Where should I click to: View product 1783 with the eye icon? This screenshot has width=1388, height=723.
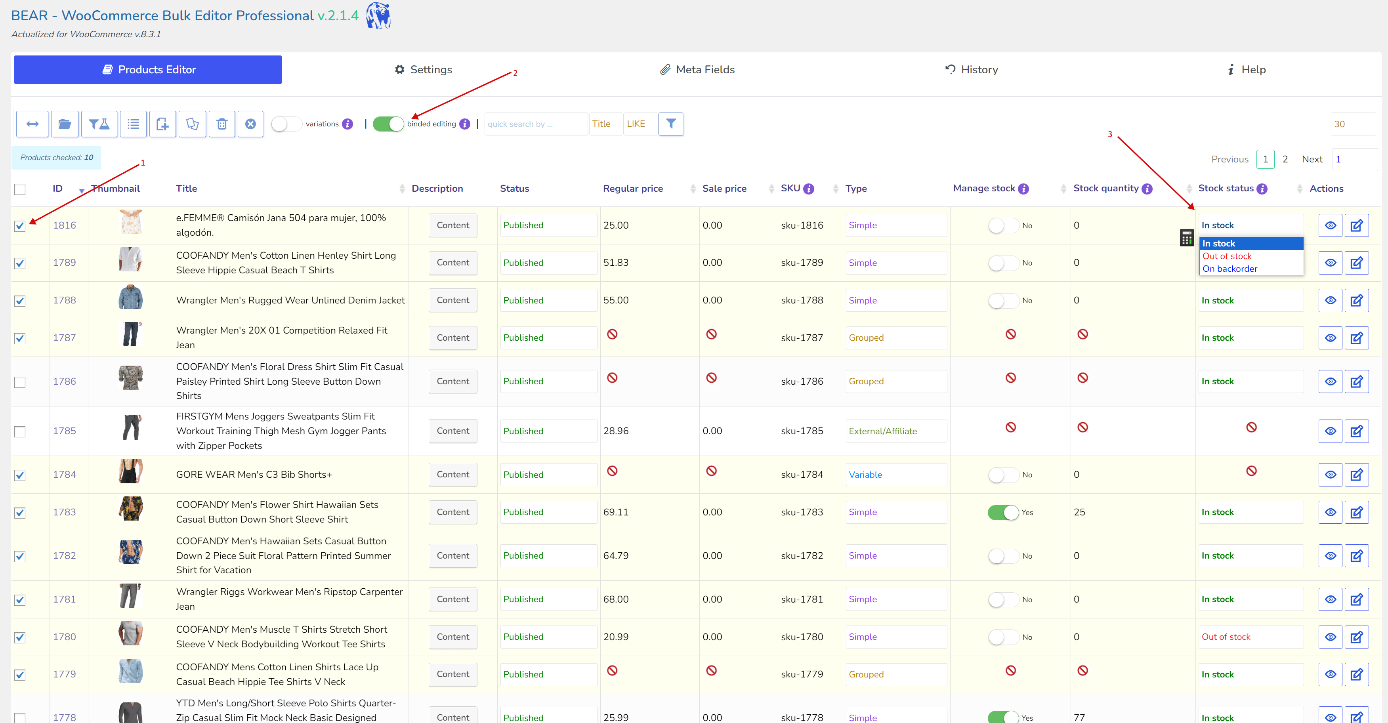coord(1330,512)
